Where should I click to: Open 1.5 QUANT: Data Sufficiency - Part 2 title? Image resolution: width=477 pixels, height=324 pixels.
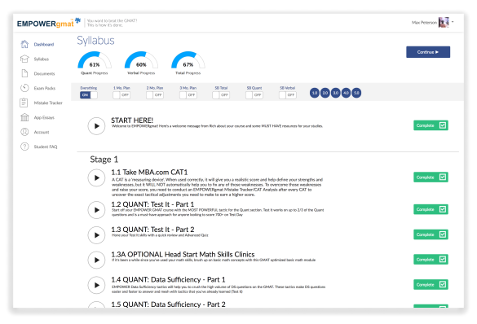click(168, 304)
